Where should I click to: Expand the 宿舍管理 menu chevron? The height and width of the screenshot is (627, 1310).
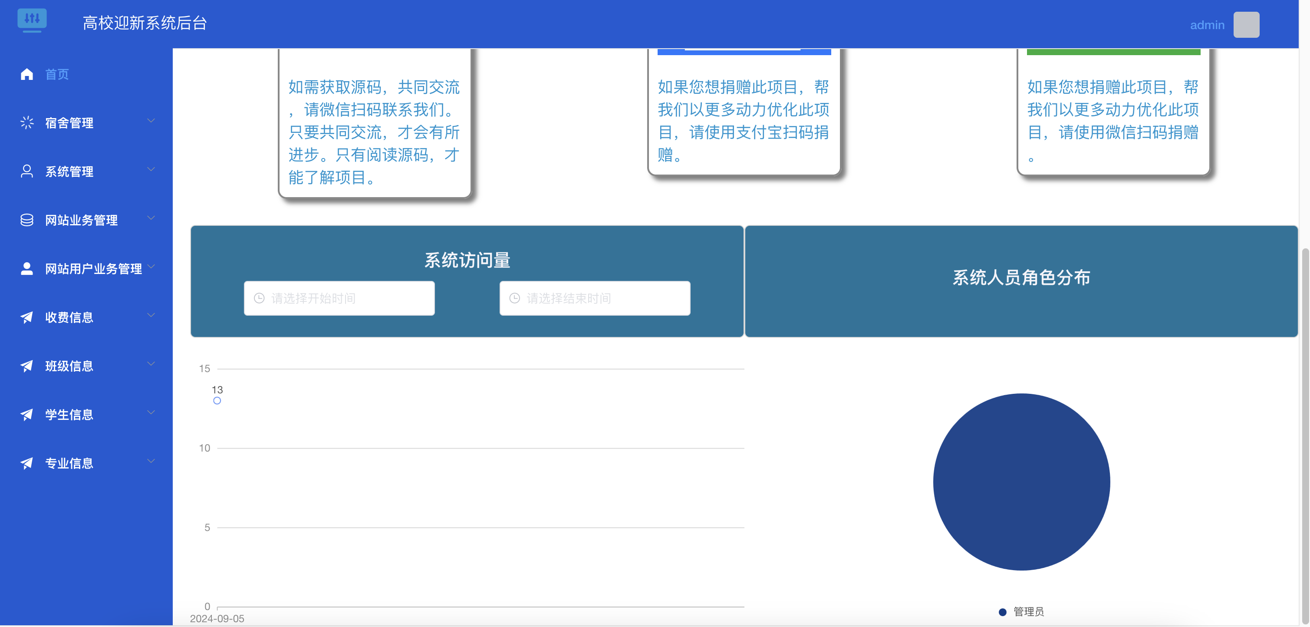pos(151,121)
